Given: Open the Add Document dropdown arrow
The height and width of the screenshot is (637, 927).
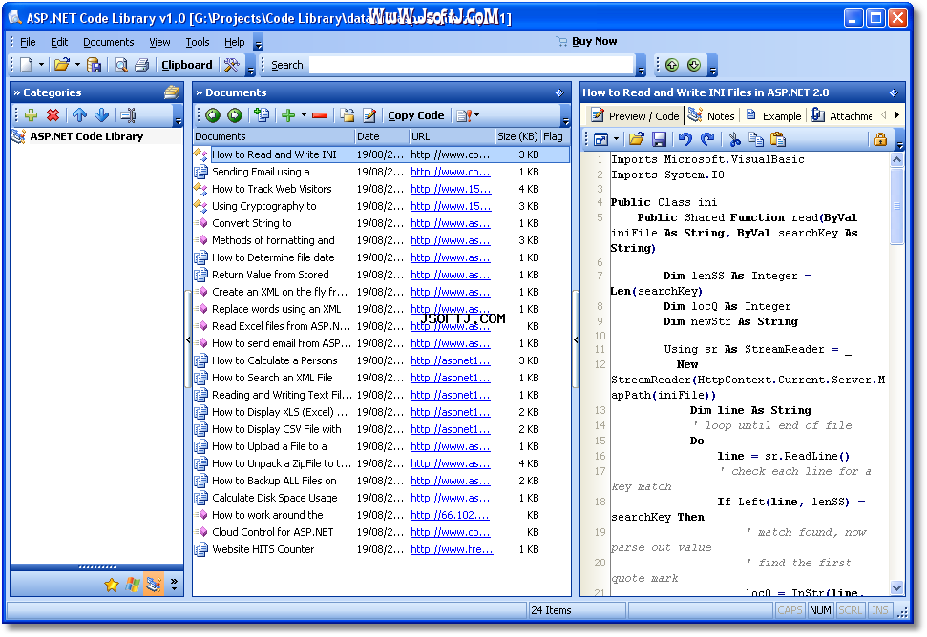Looking at the screenshot, I should click(304, 115).
